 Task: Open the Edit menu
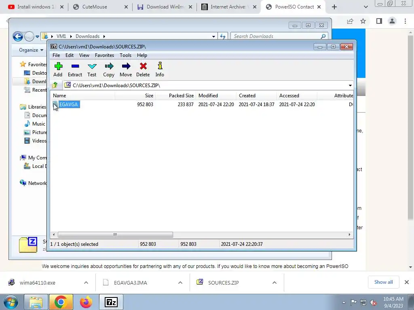[x=70, y=55]
